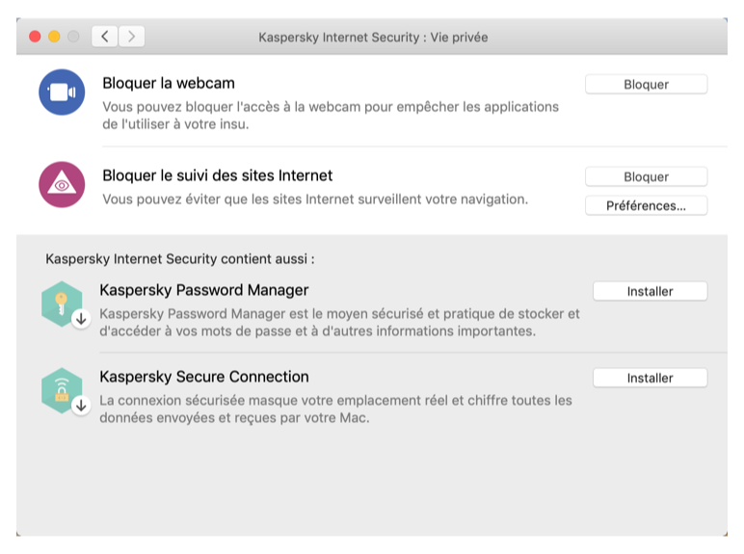Click the 'Bloquer la webcam' heading
This screenshot has width=744, height=554.
(x=169, y=83)
